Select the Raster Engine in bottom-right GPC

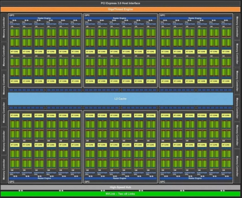196,178
